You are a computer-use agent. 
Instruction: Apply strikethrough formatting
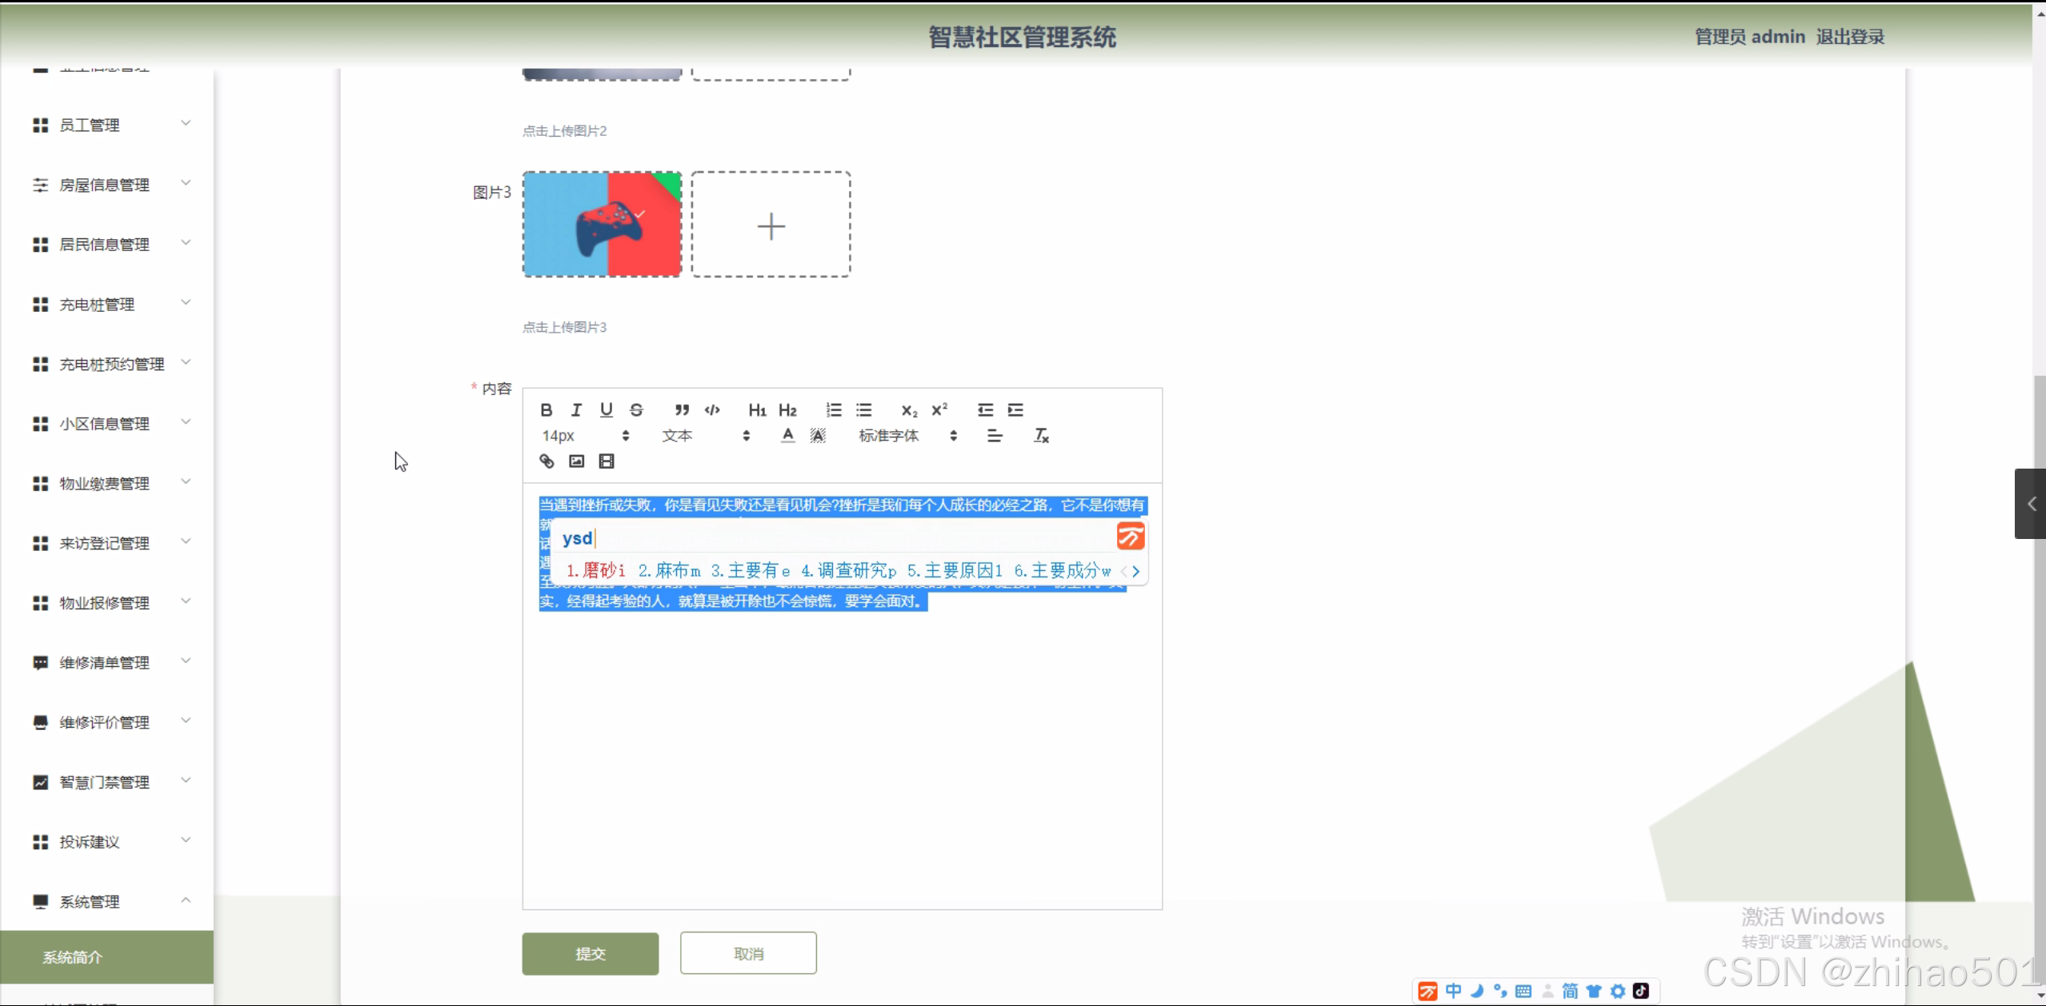coord(636,410)
